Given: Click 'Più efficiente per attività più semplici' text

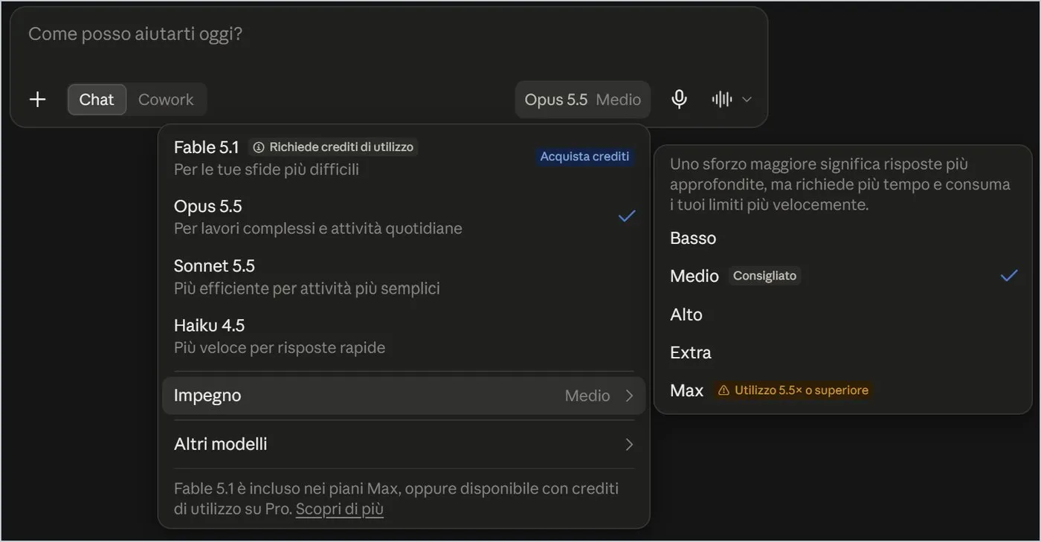Looking at the screenshot, I should [x=307, y=288].
